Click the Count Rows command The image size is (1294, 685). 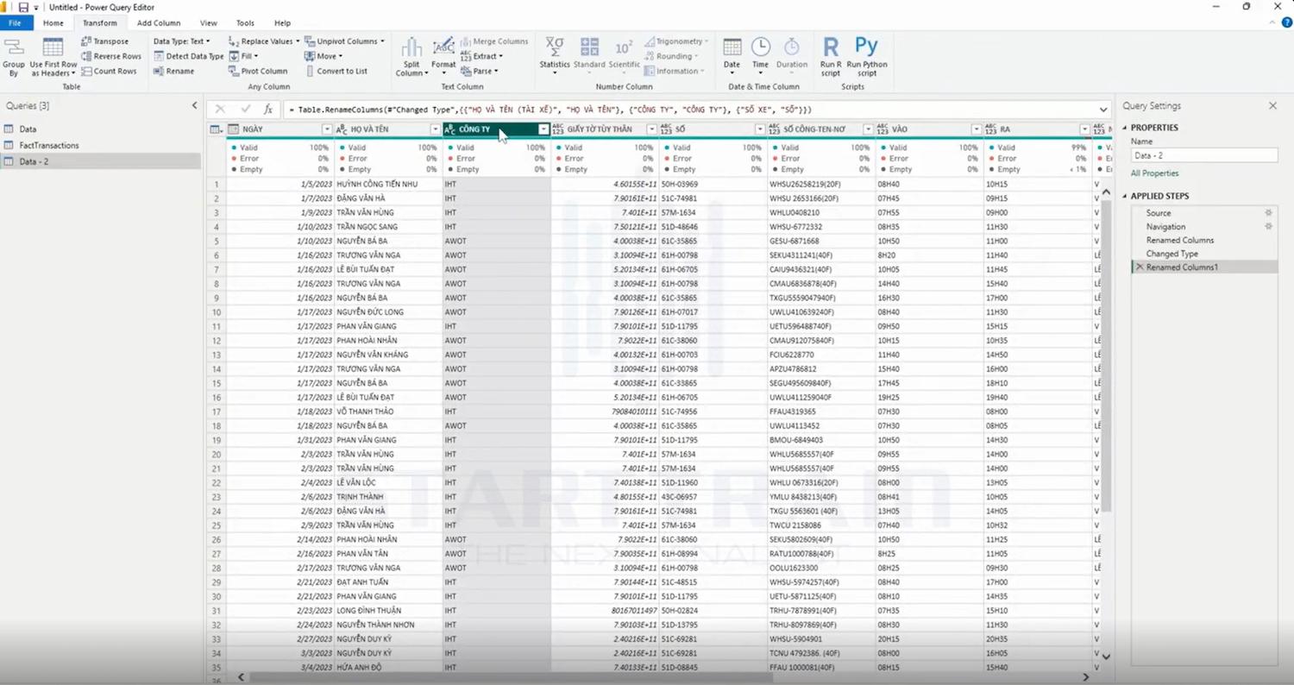[x=109, y=71]
